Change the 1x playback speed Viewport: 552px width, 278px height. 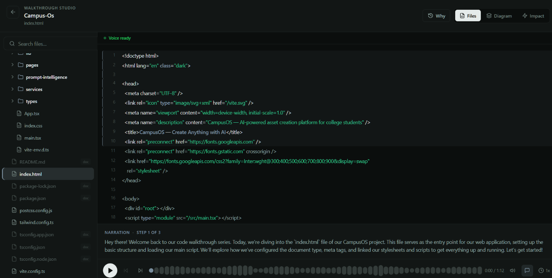point(544,271)
